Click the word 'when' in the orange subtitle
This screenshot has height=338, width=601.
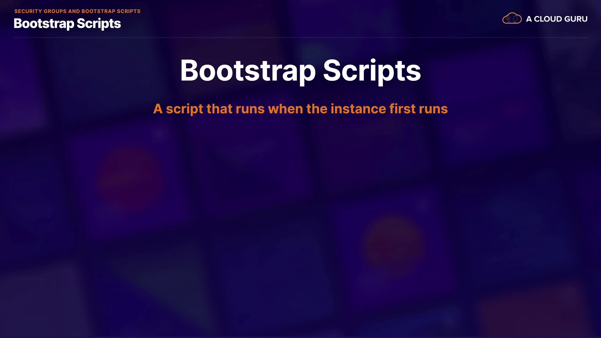pyautogui.click(x=285, y=109)
